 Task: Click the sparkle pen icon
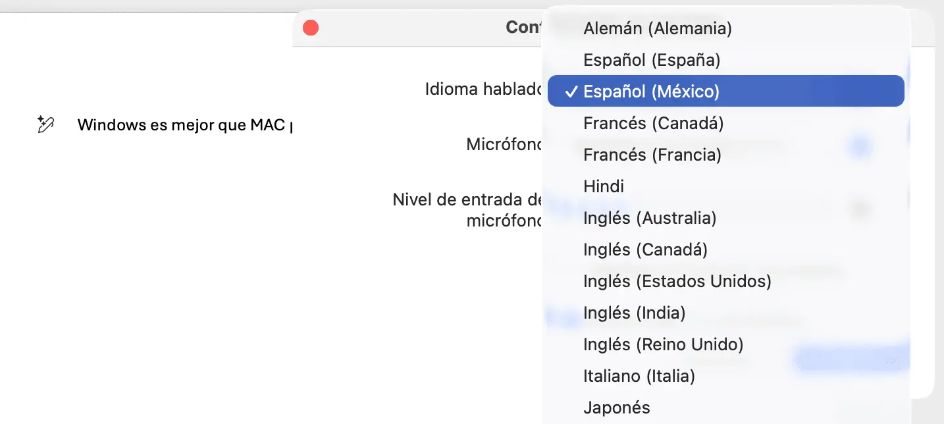click(45, 124)
